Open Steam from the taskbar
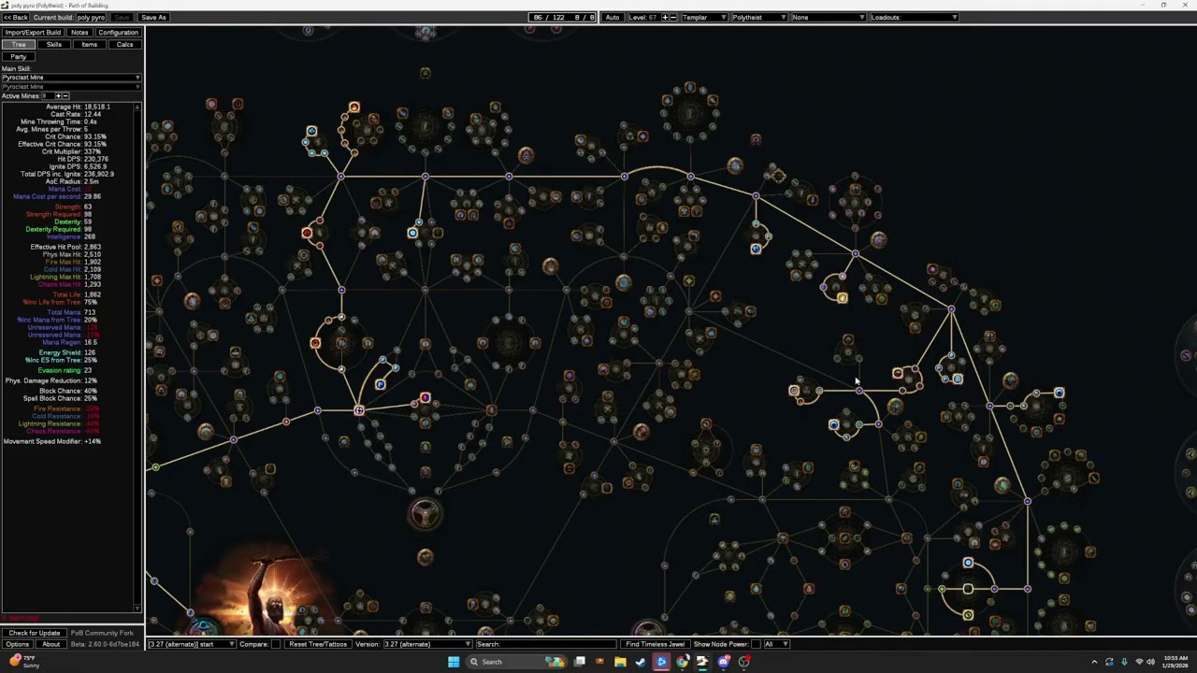Screen dimensions: 1197x673 641,662
